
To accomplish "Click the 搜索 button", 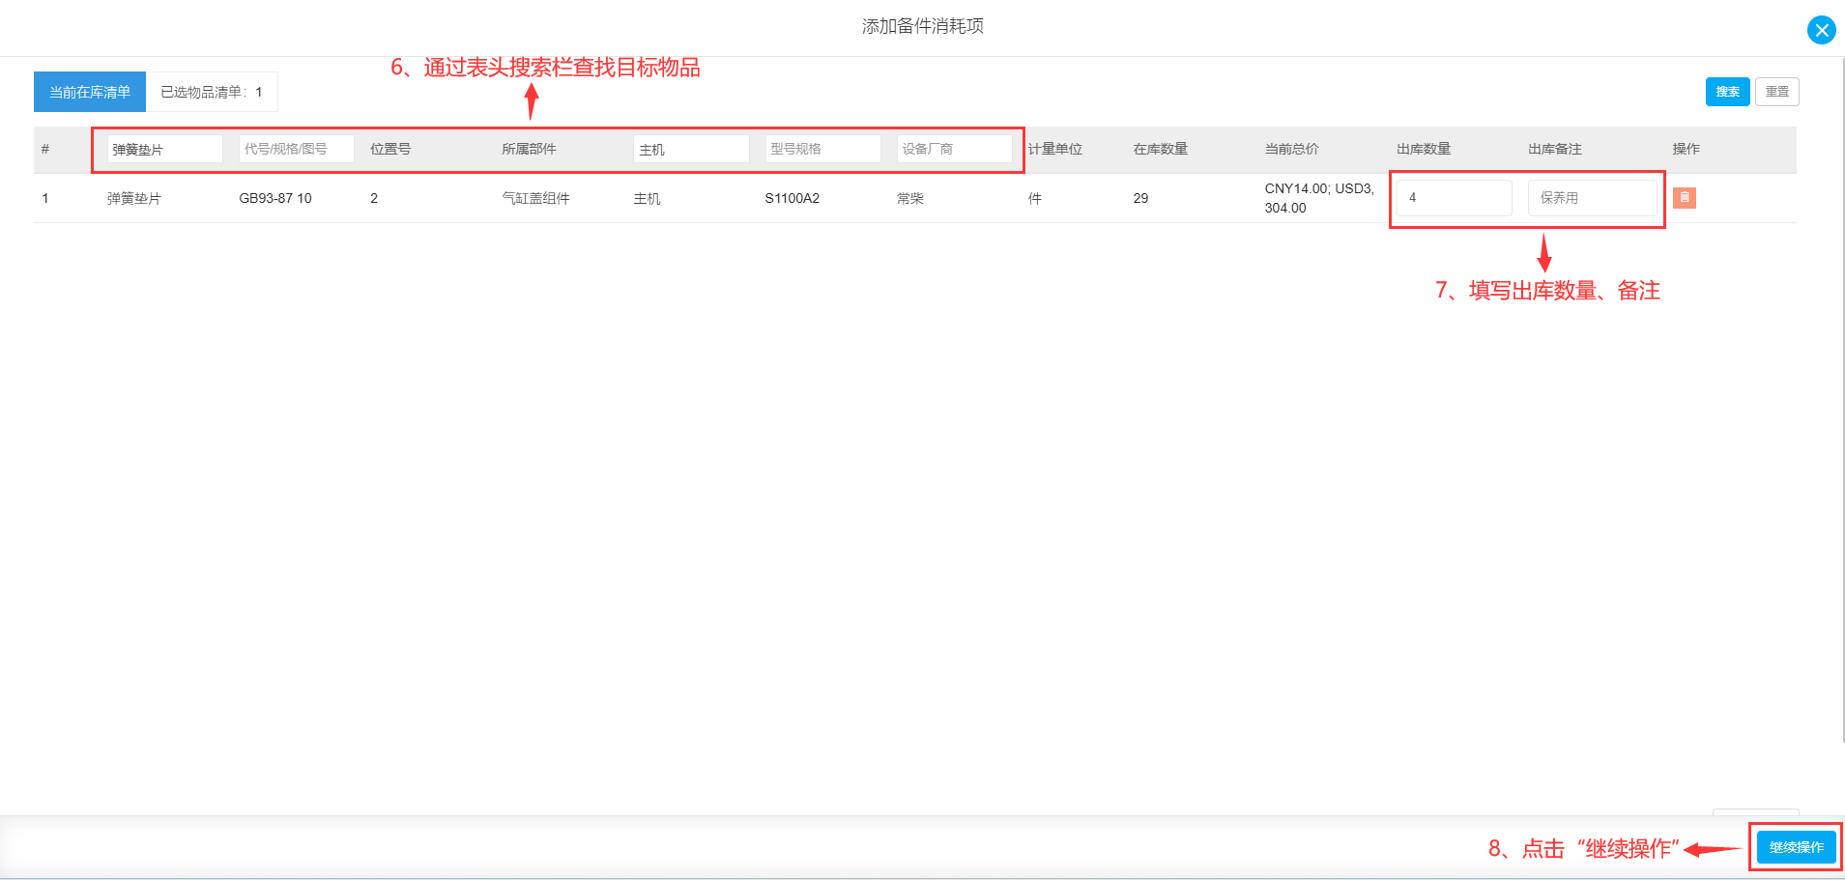I will click(1728, 92).
